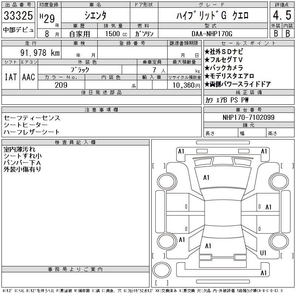Click the A1 mark on the hood panel
Screen dimensions: 296x296
tap(206, 178)
